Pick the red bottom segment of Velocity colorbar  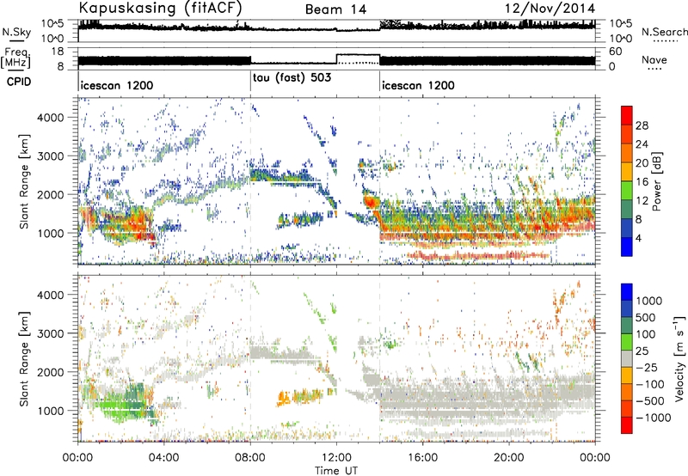627,425
